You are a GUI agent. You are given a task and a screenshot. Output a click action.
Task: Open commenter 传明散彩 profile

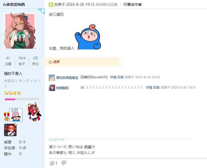pos(62,88)
